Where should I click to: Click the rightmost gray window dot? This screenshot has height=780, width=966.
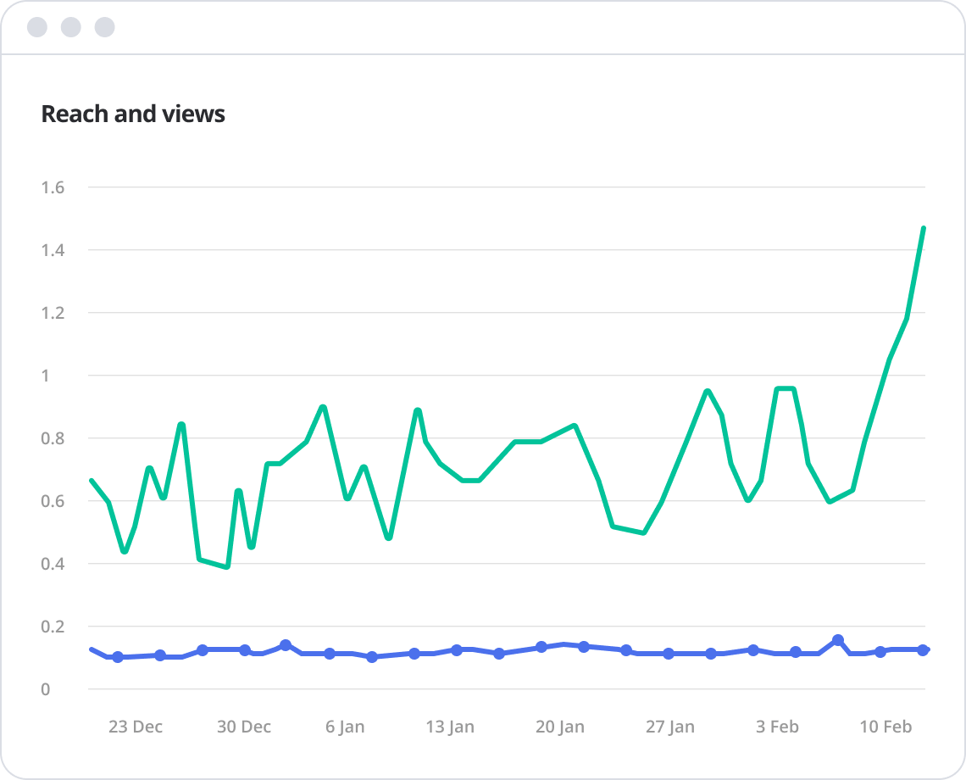pos(104,27)
